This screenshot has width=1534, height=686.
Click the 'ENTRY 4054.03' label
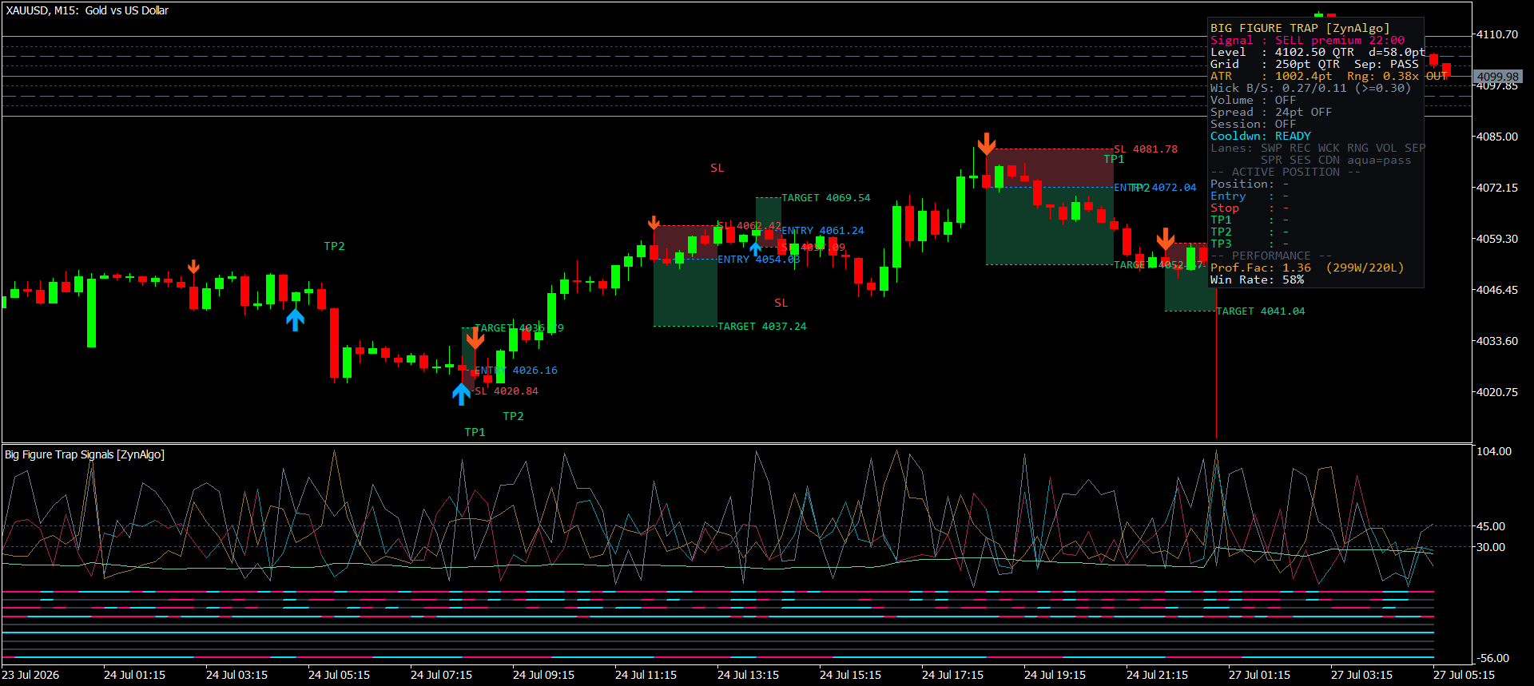pos(759,260)
